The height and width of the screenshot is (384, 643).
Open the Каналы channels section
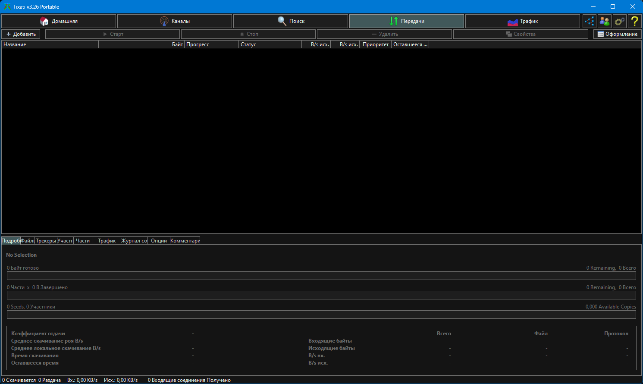point(175,21)
